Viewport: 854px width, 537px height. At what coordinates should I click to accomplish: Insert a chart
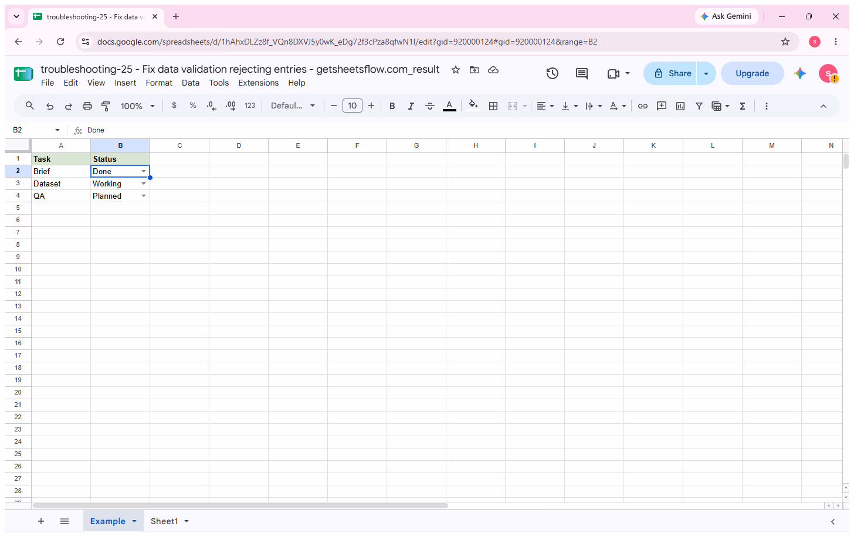pyautogui.click(x=680, y=106)
